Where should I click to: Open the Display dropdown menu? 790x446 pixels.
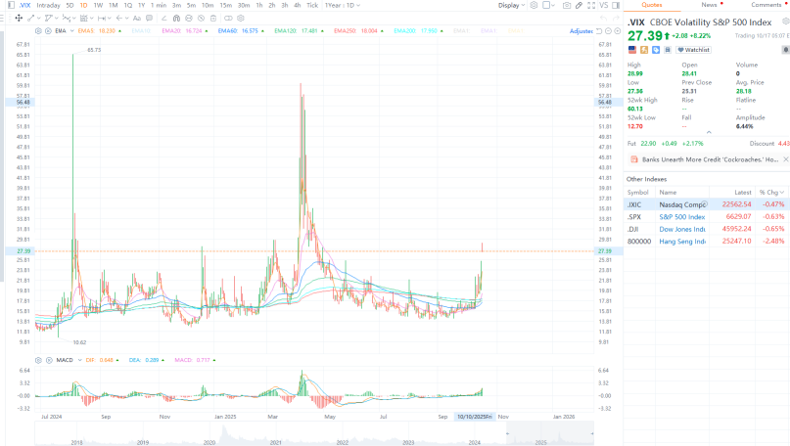click(511, 5)
